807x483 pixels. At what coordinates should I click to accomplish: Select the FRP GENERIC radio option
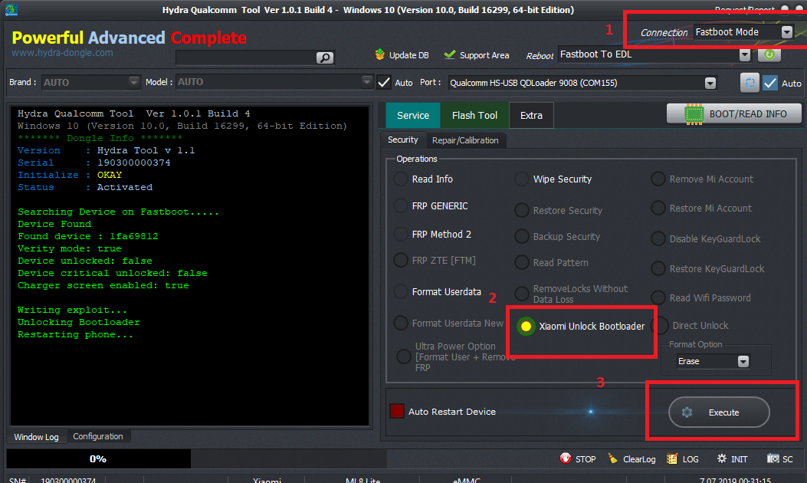coord(401,205)
